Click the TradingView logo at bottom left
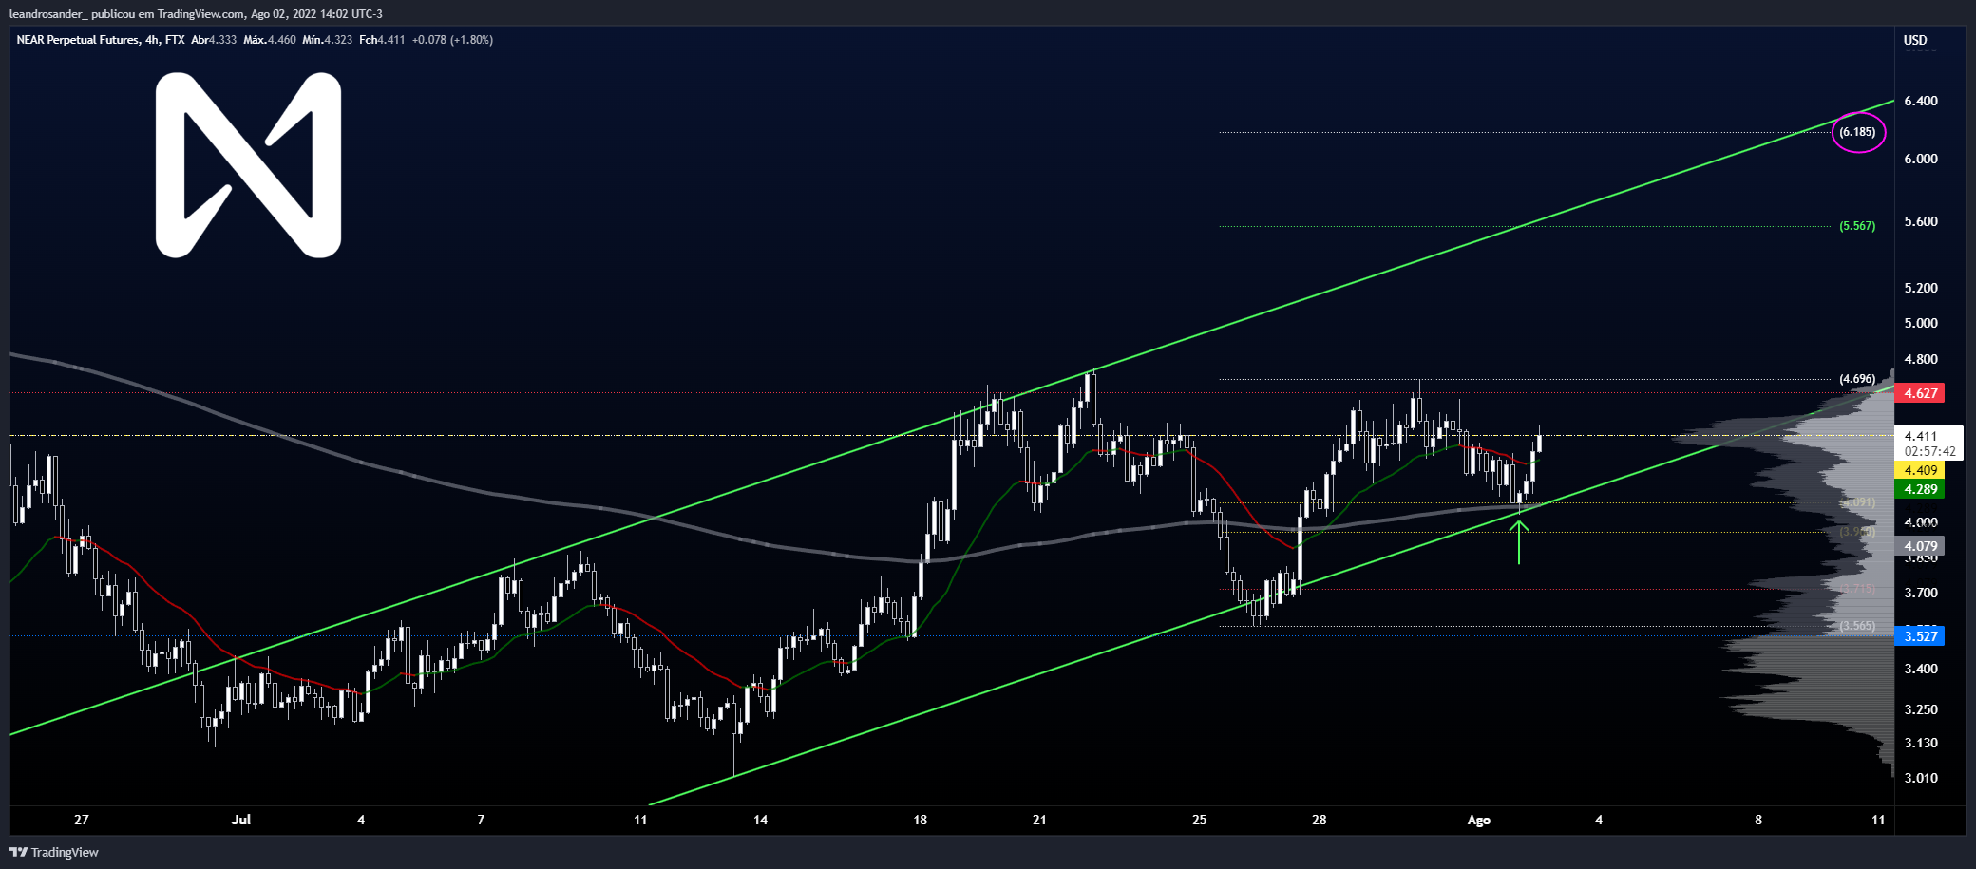1976x869 pixels. (54, 852)
